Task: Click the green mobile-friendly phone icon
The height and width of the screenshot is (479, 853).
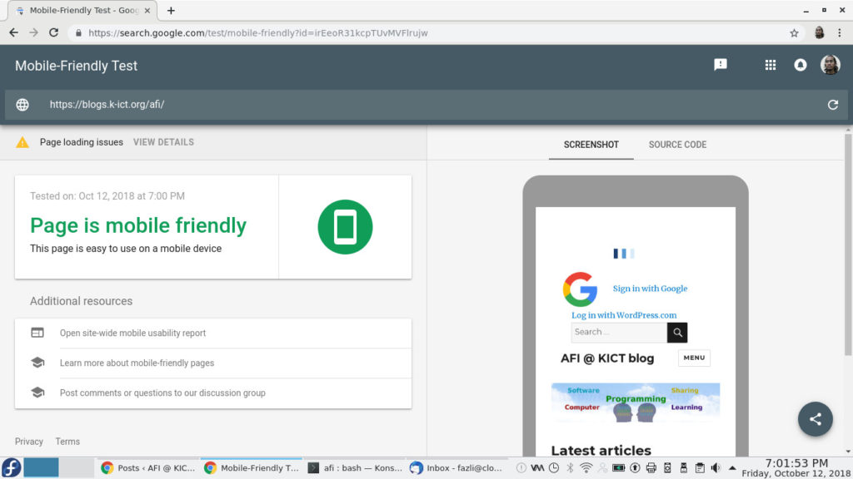Action: pos(345,227)
